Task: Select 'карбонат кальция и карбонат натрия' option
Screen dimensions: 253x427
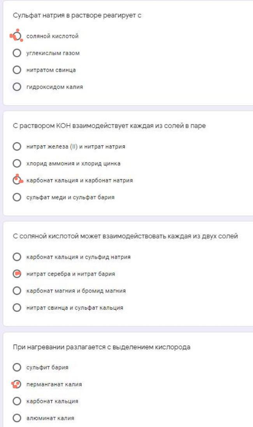Action: tap(17, 180)
